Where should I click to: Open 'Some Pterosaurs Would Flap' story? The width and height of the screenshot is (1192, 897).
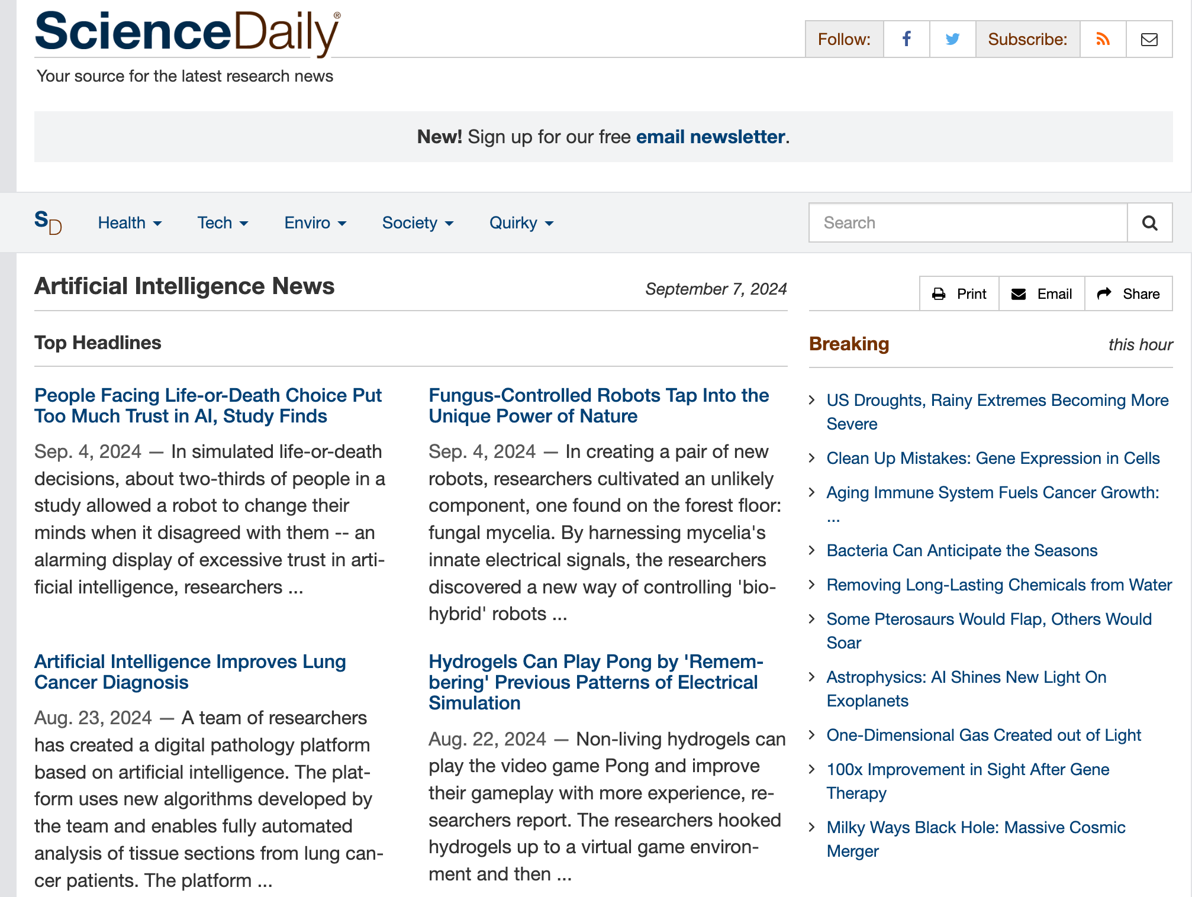click(x=989, y=631)
